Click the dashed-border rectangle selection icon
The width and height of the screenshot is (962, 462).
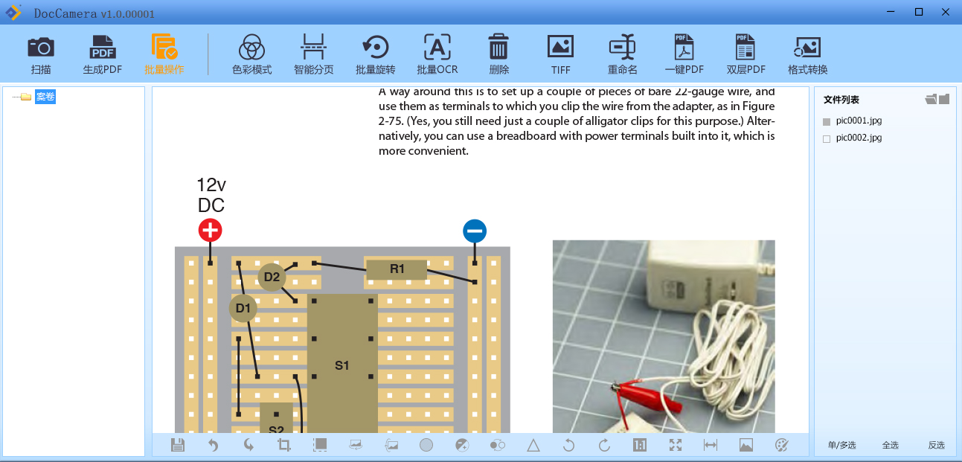click(320, 445)
